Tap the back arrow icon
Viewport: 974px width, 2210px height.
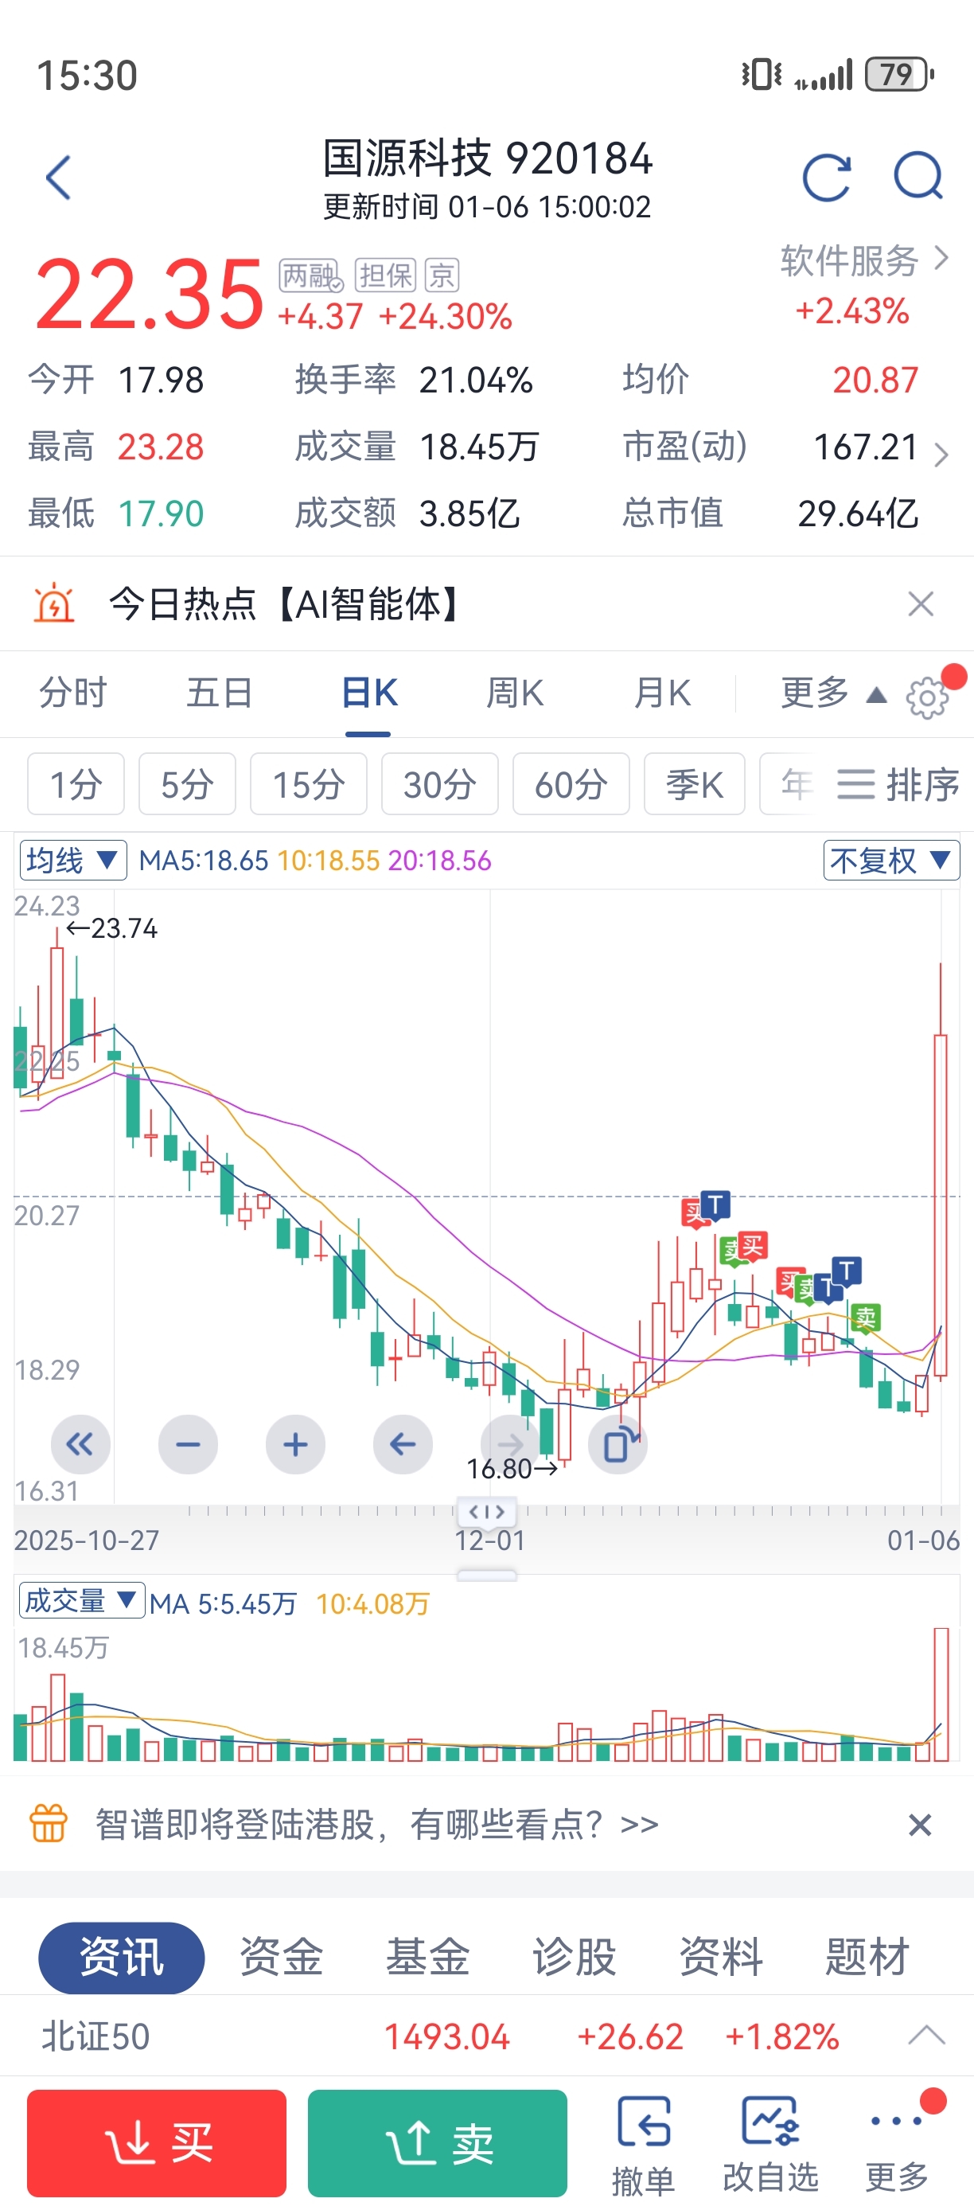[58, 178]
